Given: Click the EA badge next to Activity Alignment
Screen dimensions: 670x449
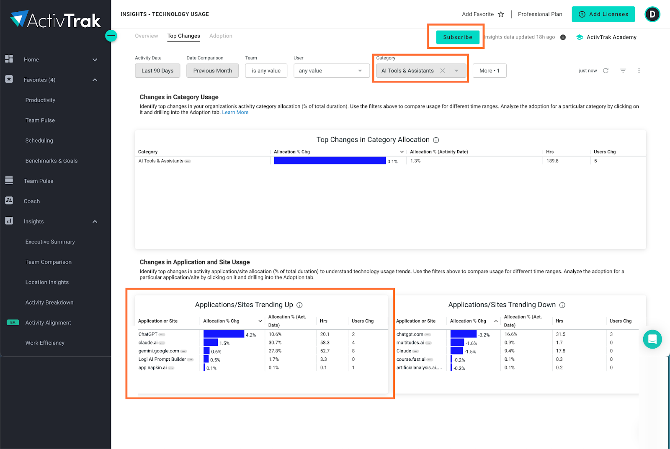Looking at the screenshot, I should click(13, 322).
